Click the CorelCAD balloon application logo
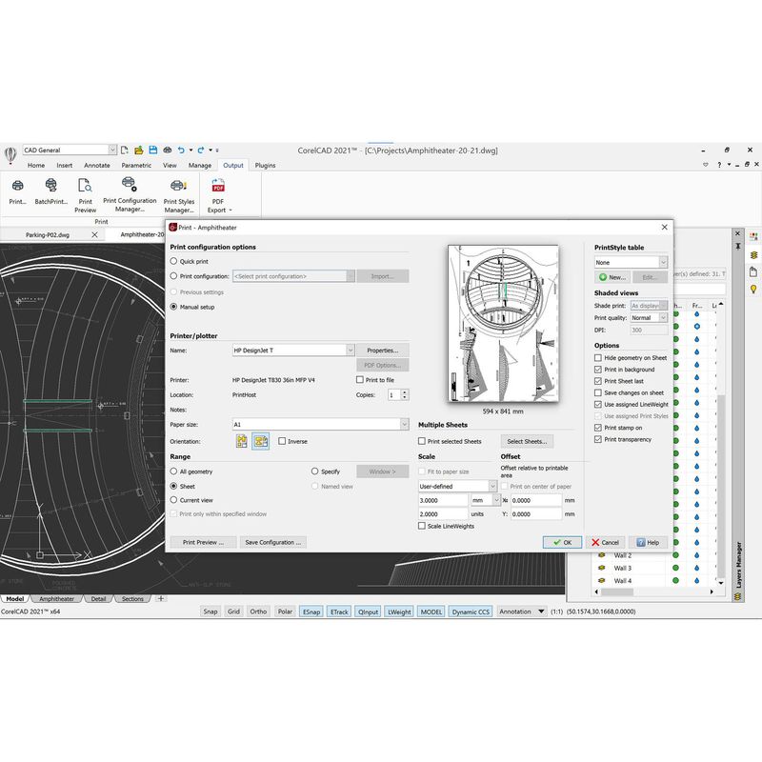 coord(10,154)
